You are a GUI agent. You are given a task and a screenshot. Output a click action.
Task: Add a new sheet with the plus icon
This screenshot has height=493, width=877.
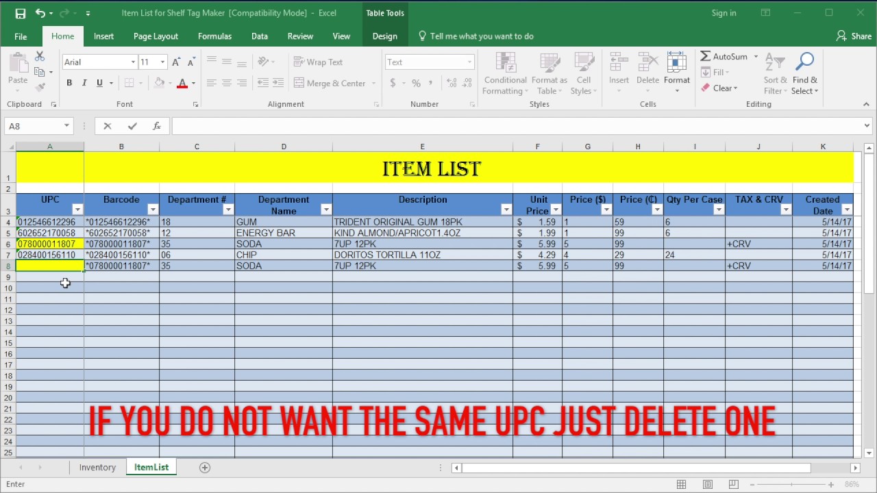tap(204, 468)
